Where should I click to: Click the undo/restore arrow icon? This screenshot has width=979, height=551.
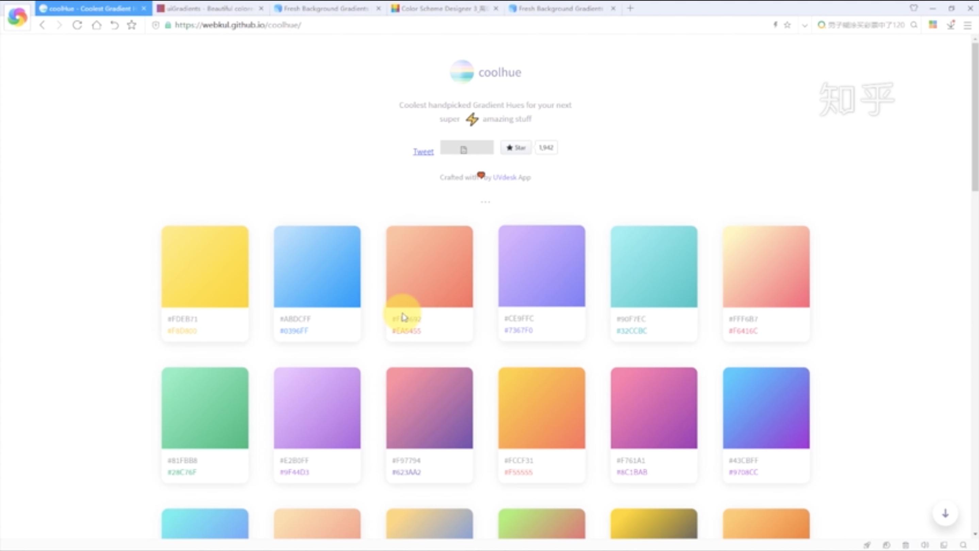[x=114, y=25]
